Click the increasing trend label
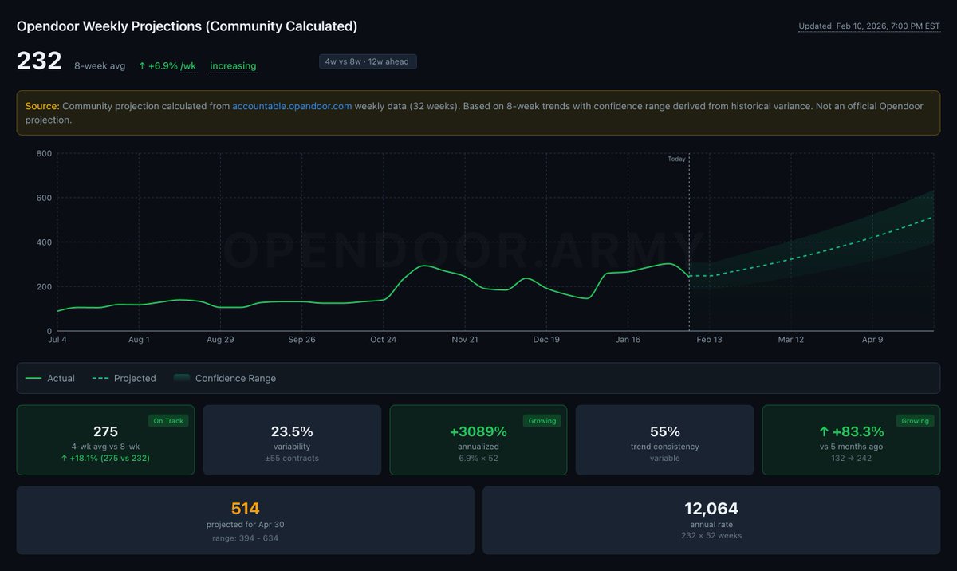This screenshot has width=957, height=571. pos(233,65)
